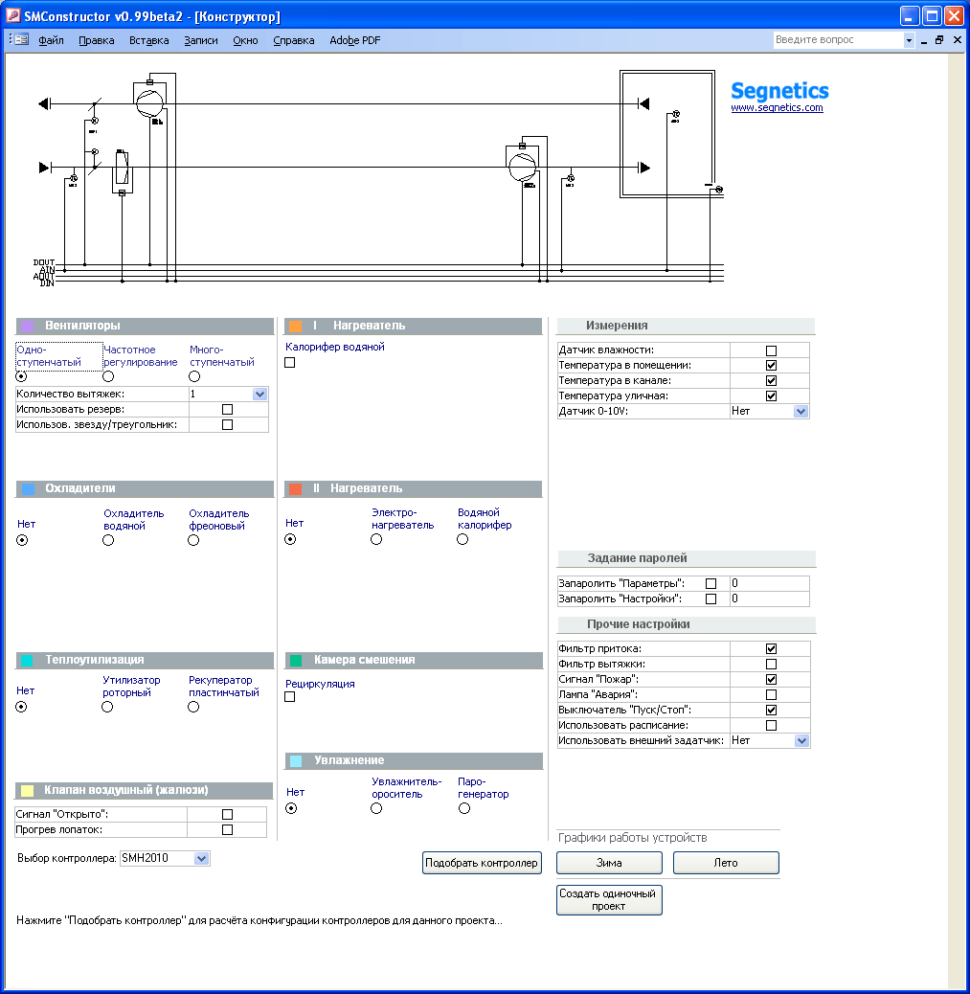Click the exhaust fan symbol in the upper duct
The height and width of the screenshot is (994, 970).
click(149, 102)
